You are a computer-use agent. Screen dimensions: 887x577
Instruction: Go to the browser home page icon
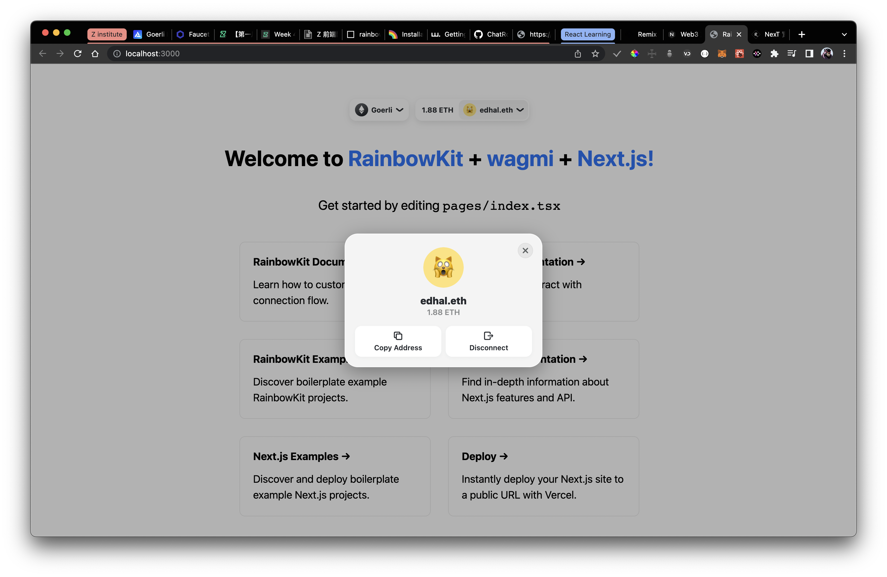[x=95, y=54]
